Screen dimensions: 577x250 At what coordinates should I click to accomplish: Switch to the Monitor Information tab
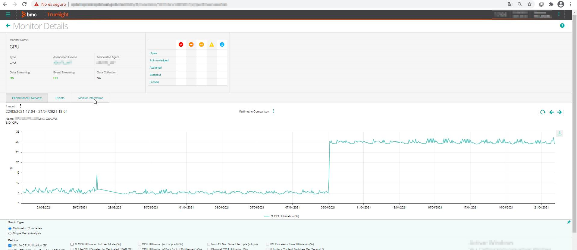[x=91, y=98]
